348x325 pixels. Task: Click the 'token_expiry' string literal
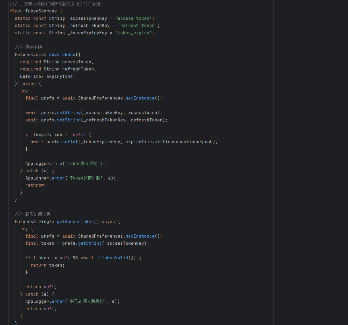point(133,33)
